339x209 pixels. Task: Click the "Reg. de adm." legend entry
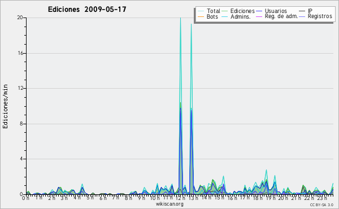281,16
